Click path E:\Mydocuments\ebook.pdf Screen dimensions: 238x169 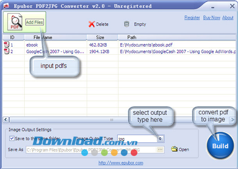coord(146,45)
